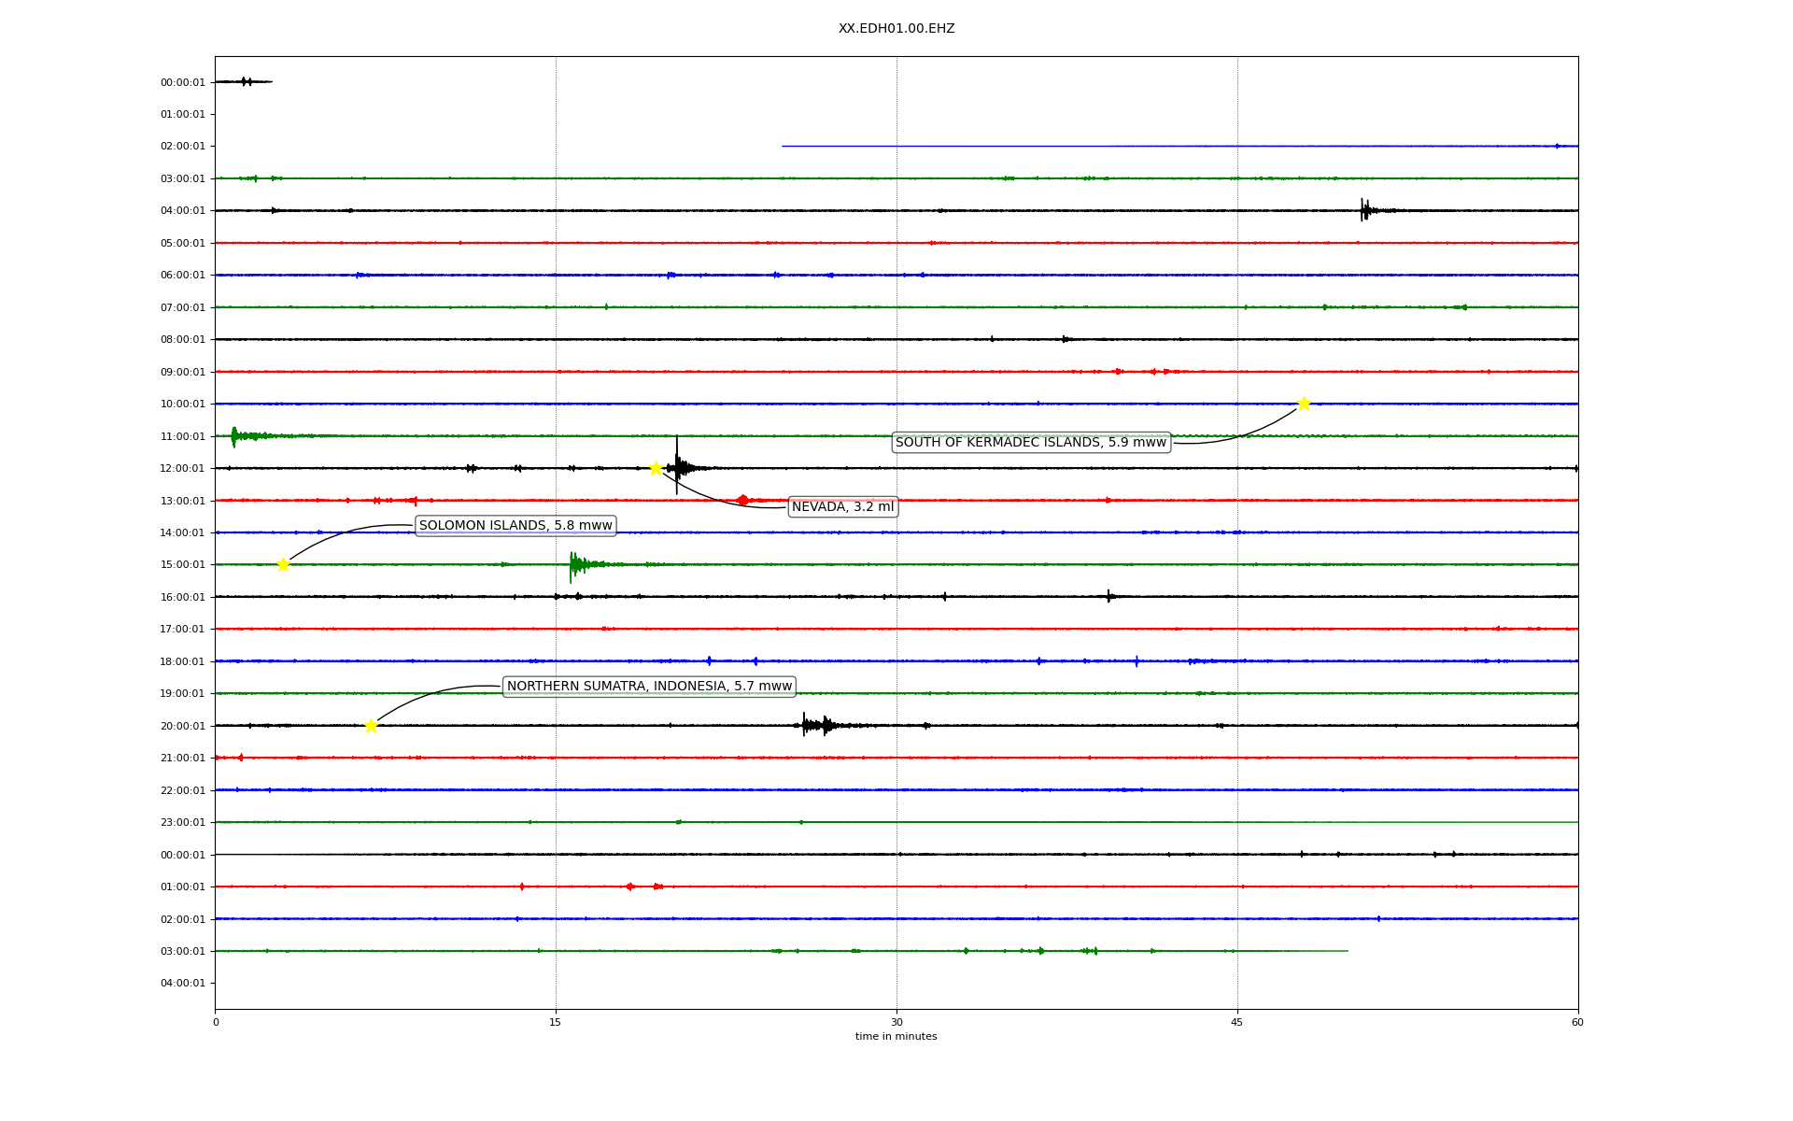Click the NEVADA, 3.2 ml label
1793x1121 pixels.
point(842,507)
